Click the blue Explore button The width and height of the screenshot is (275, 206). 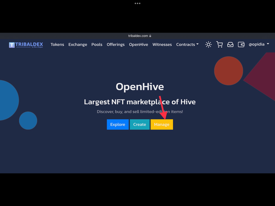coord(118,124)
